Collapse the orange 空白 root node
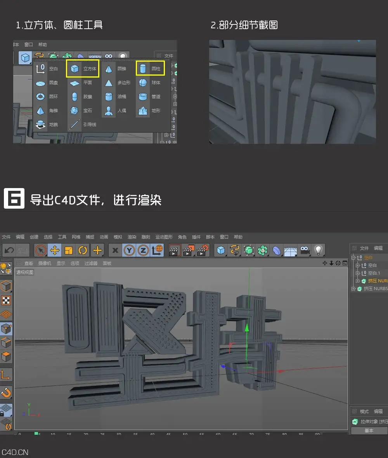Image resolution: width=388 pixels, height=458 pixels. pyautogui.click(x=353, y=258)
